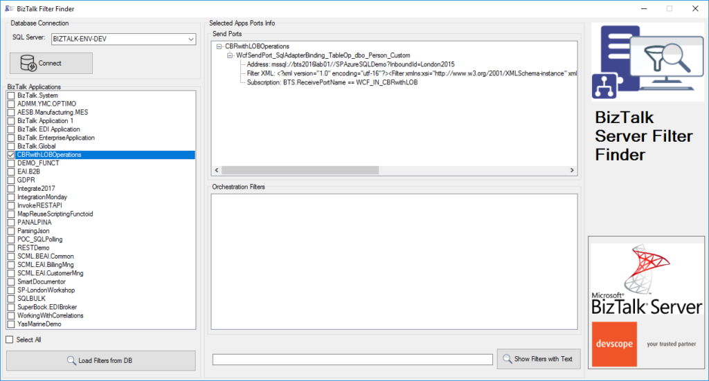Select SuperBock.EDIBroker in the list
709x381 pixels.
[x=47, y=307]
